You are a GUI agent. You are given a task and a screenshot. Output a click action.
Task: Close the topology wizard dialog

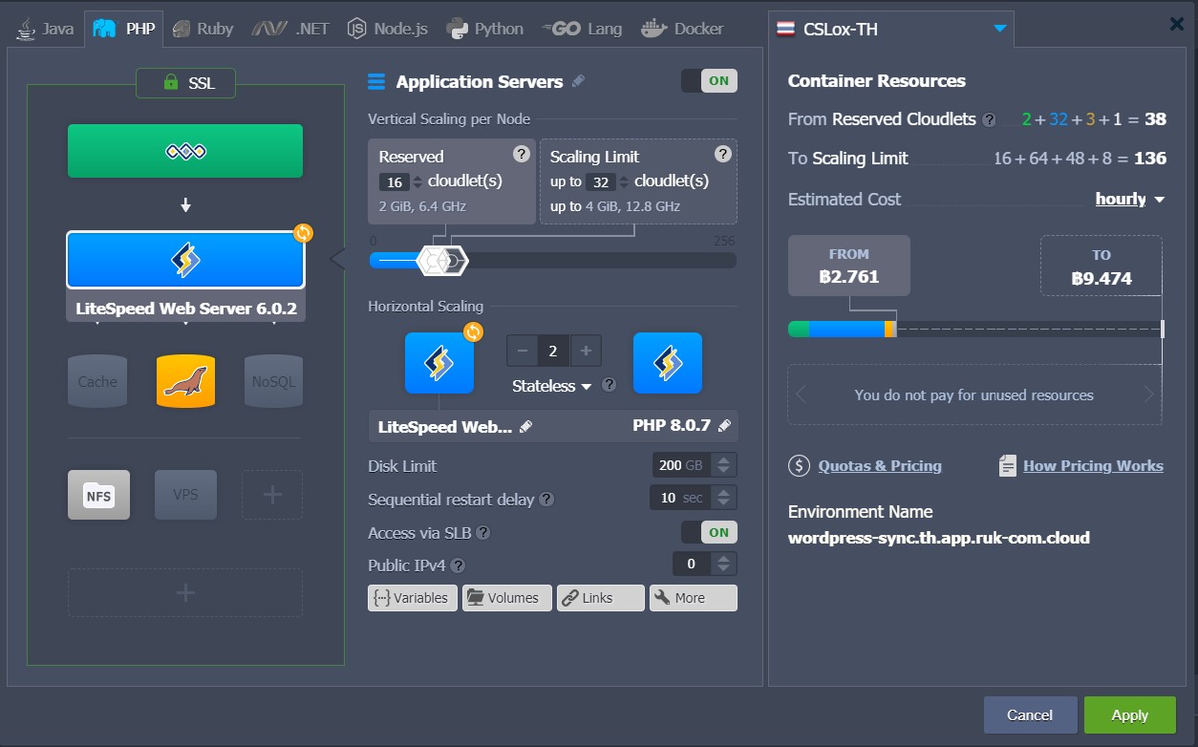click(x=1177, y=24)
